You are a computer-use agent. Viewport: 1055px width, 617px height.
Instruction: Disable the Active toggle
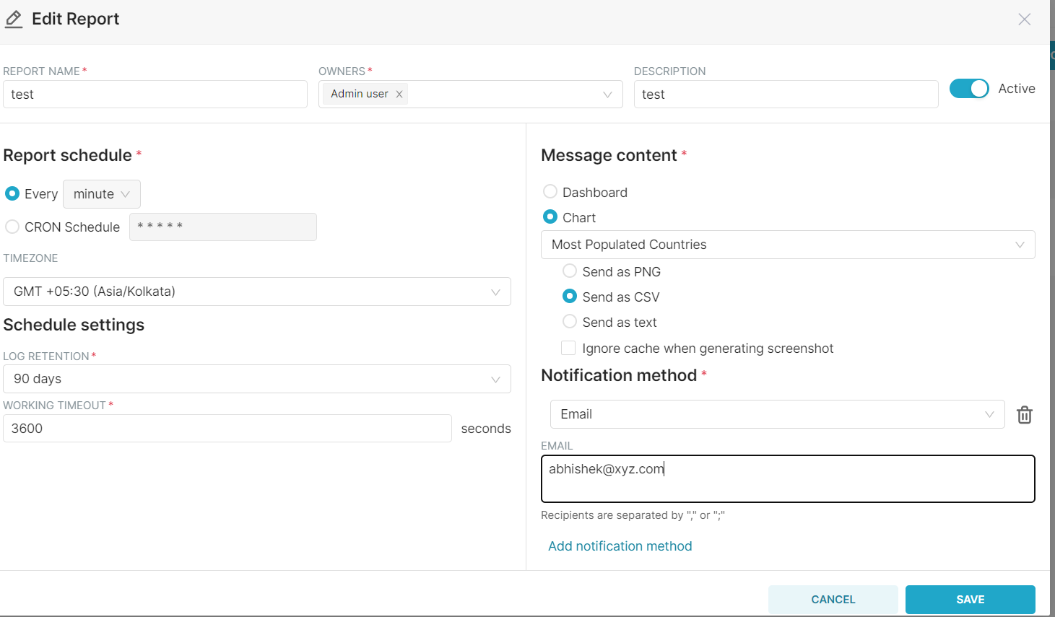[970, 88]
